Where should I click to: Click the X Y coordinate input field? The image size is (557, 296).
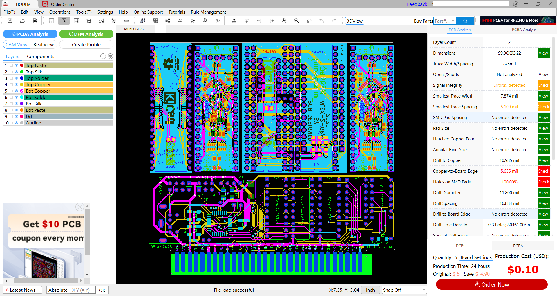pyautogui.click(x=82, y=290)
